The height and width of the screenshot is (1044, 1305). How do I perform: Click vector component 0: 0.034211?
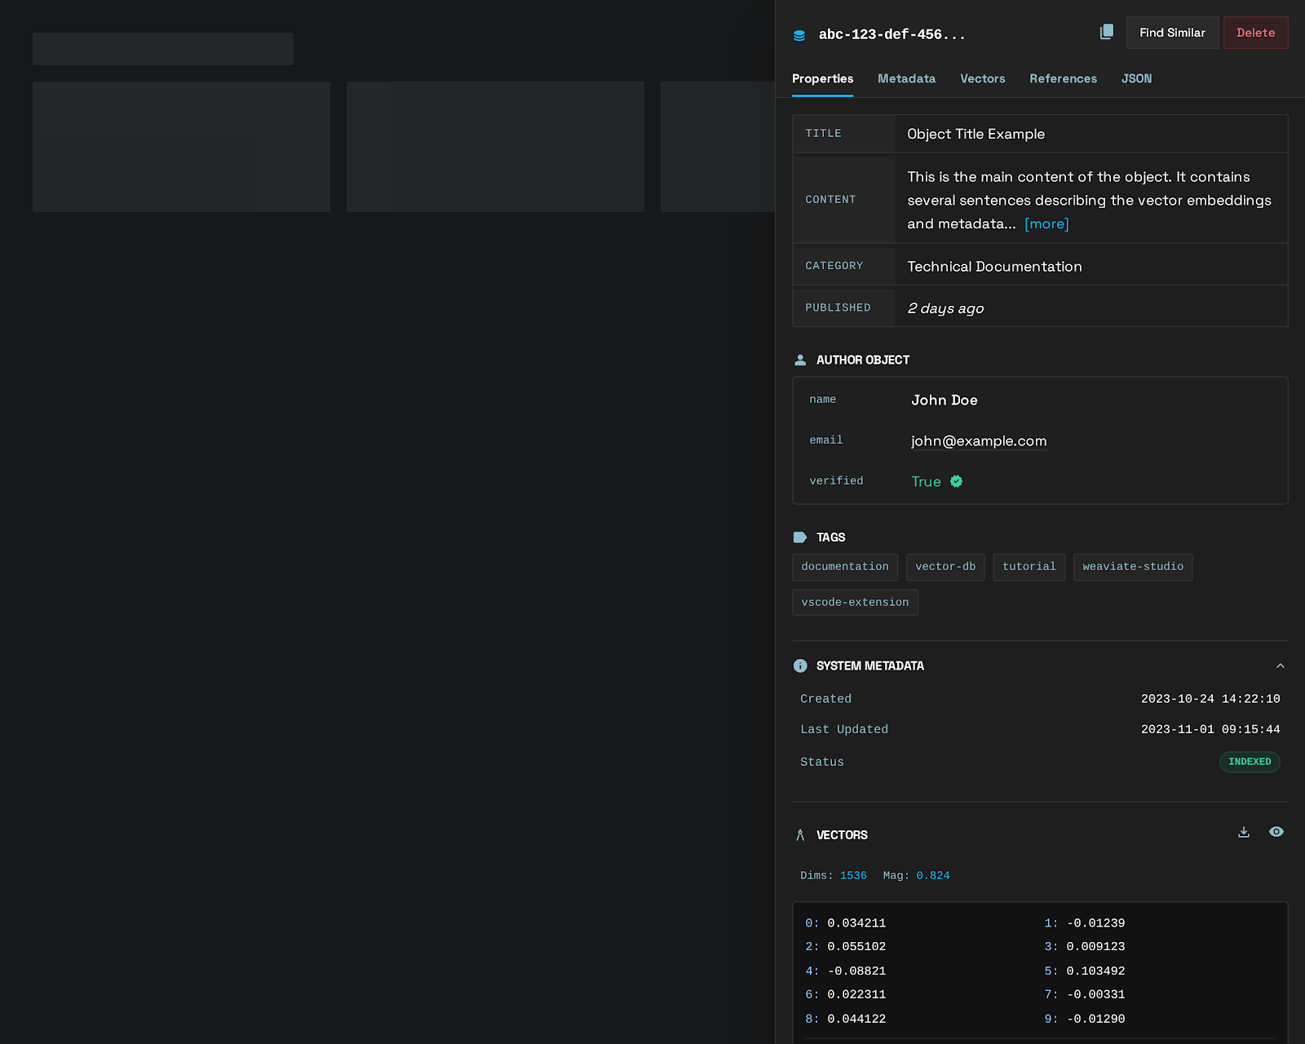[x=846, y=923]
